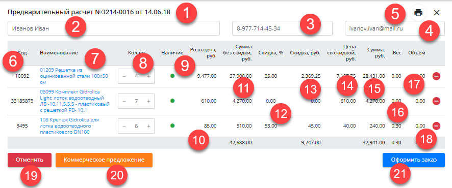
Task: Click the Отменить button
Action: [x=30, y=160]
